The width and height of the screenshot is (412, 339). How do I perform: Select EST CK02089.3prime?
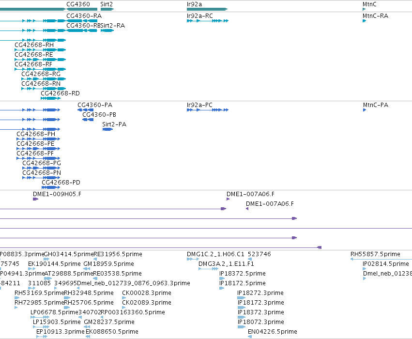[x=147, y=303]
